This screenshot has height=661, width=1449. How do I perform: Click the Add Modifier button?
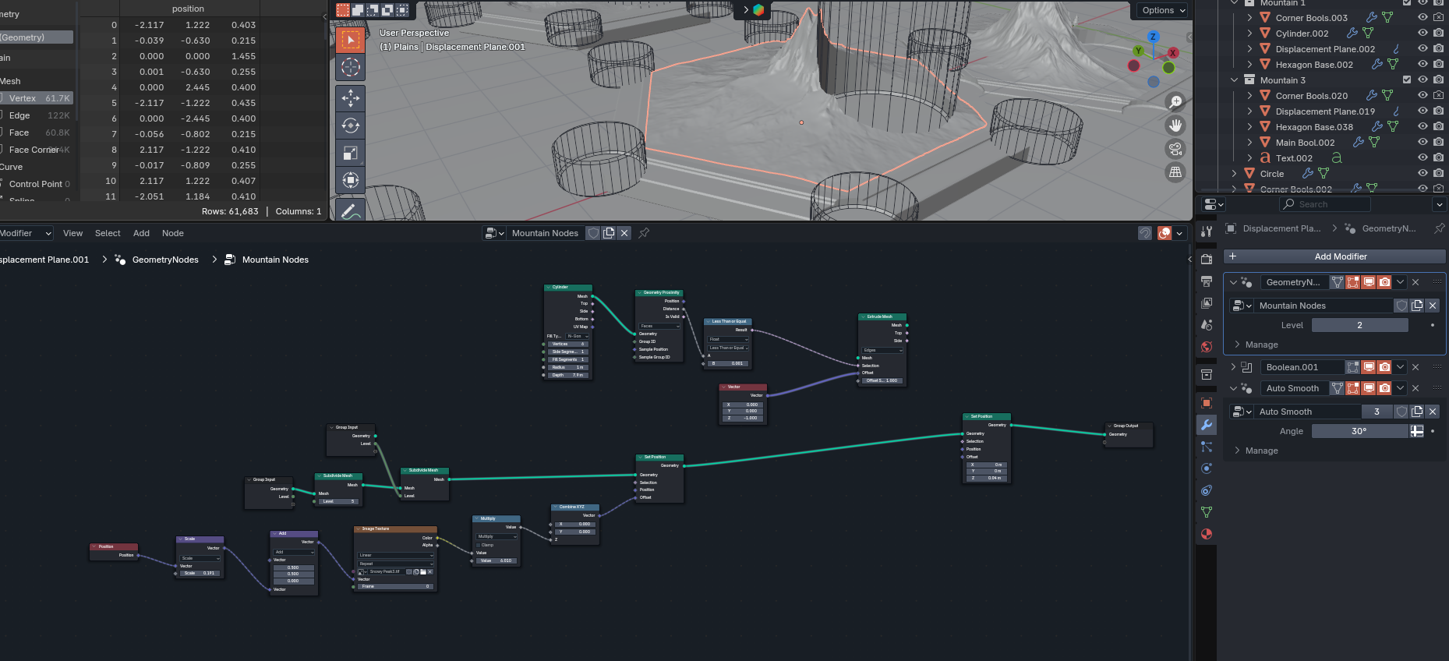point(1334,256)
